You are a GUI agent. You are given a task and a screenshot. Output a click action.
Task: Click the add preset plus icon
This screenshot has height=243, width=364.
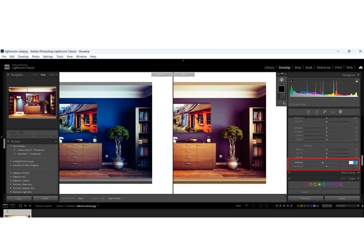coord(56,141)
